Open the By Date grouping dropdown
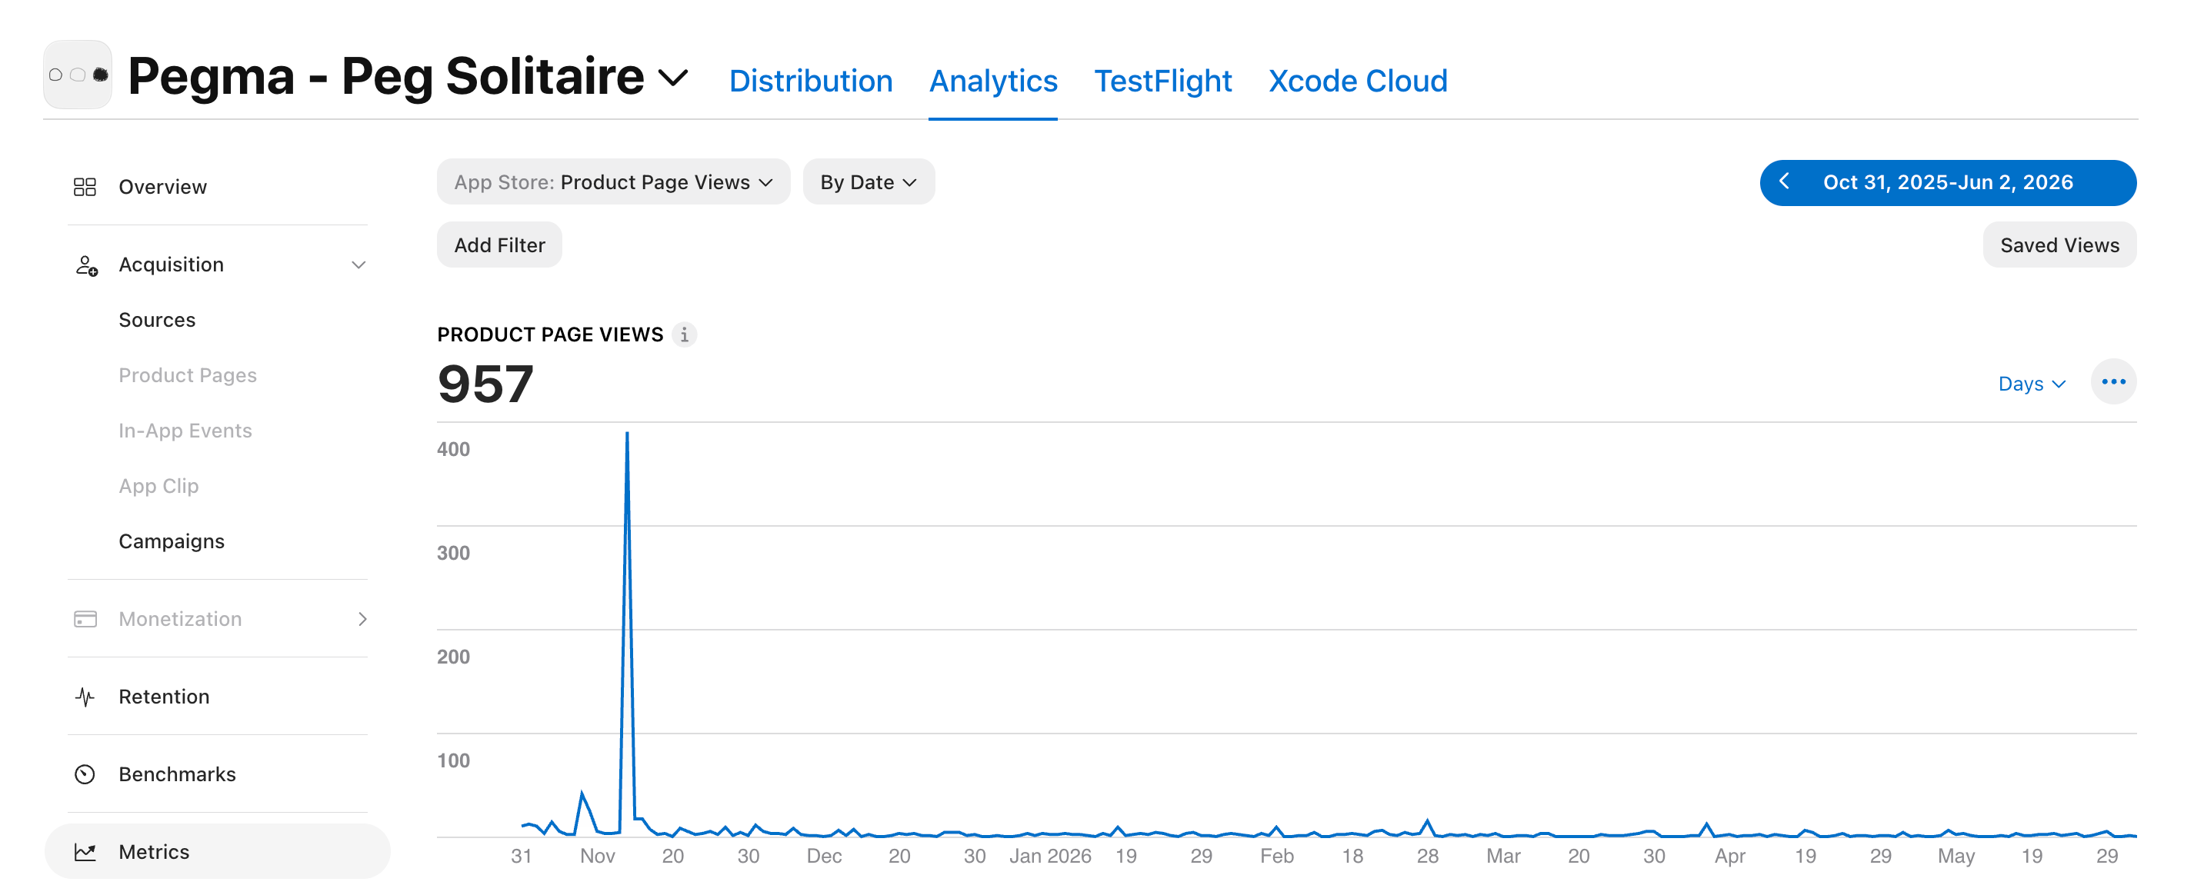Image resolution: width=2194 pixels, height=895 pixels. pyautogui.click(x=868, y=182)
